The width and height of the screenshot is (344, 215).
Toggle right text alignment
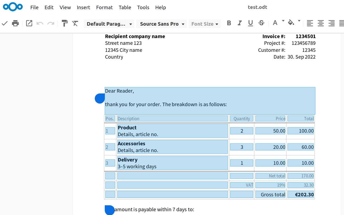(331, 23)
